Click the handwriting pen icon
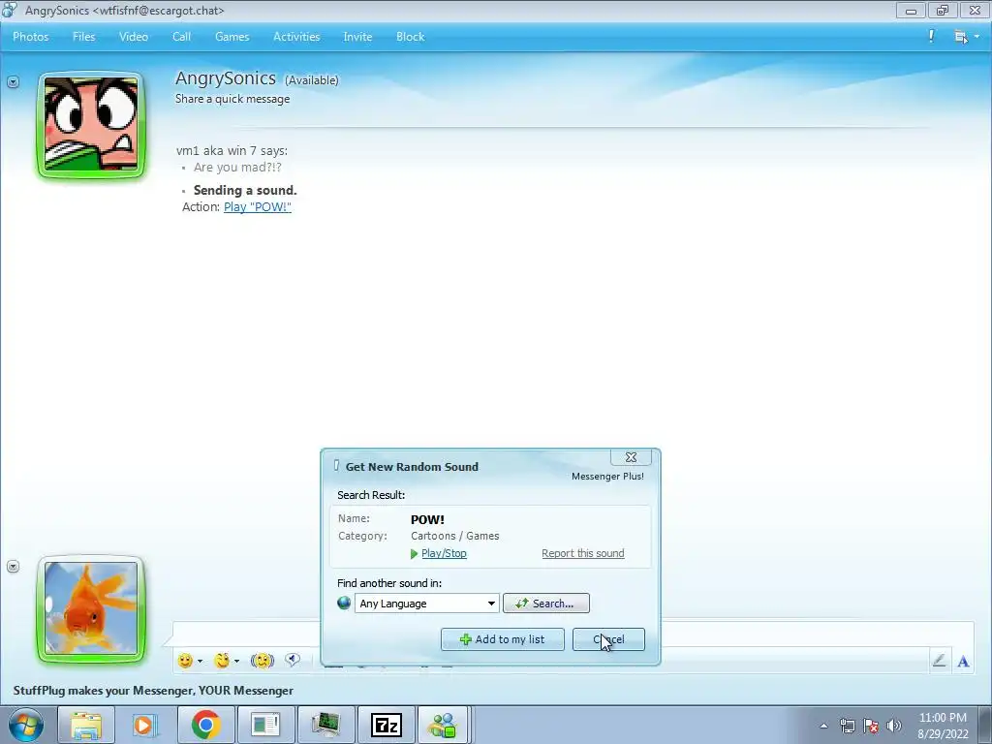The image size is (992, 744). point(940,661)
